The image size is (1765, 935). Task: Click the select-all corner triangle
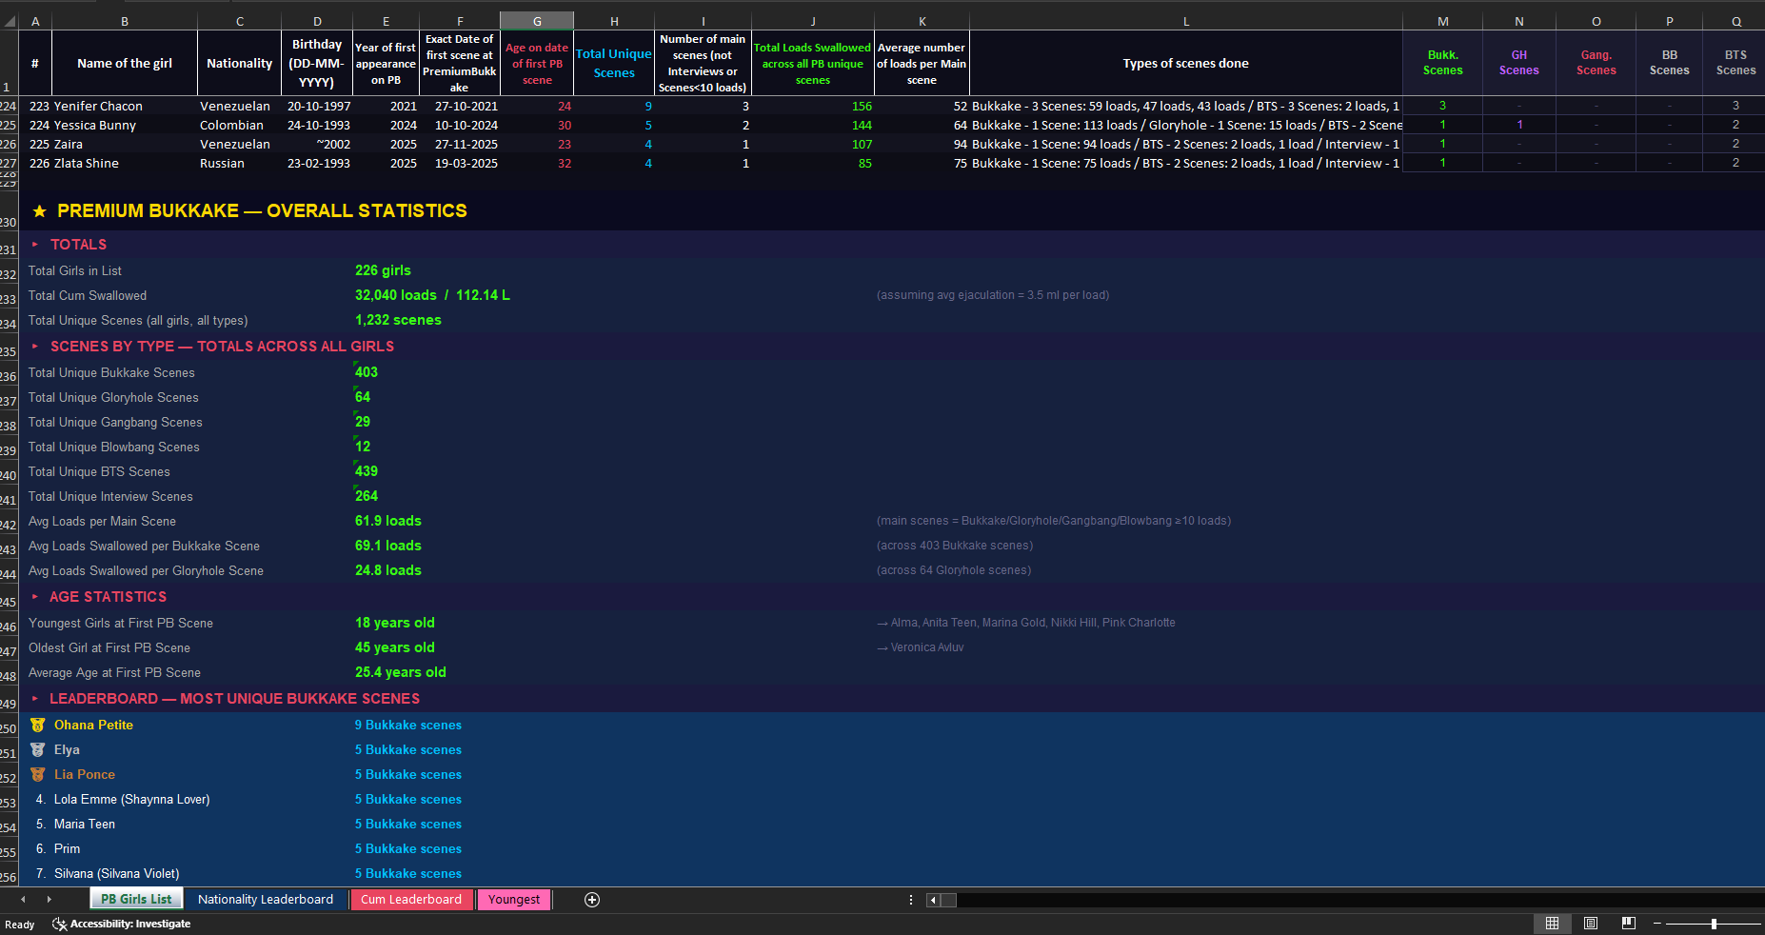click(9, 21)
